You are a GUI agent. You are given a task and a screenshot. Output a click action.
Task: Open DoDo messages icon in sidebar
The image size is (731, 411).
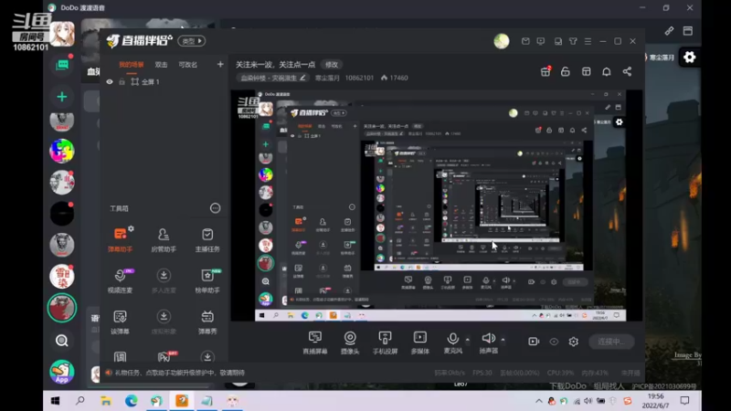point(62,65)
